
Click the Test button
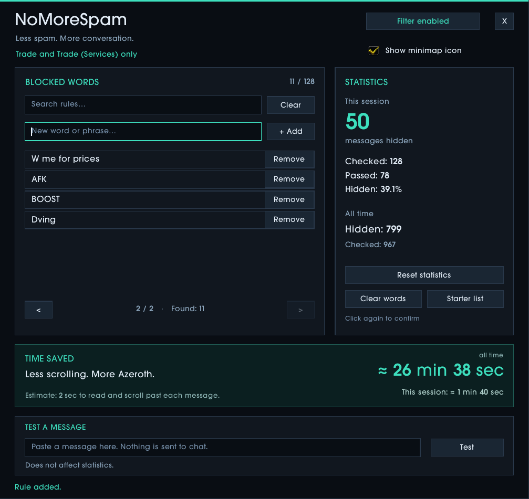tap(467, 448)
